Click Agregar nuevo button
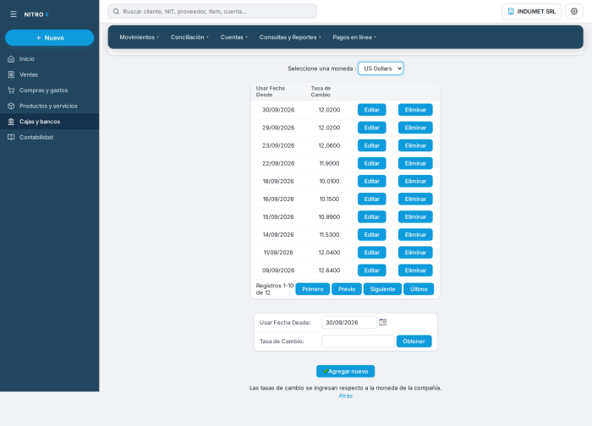 click(345, 371)
